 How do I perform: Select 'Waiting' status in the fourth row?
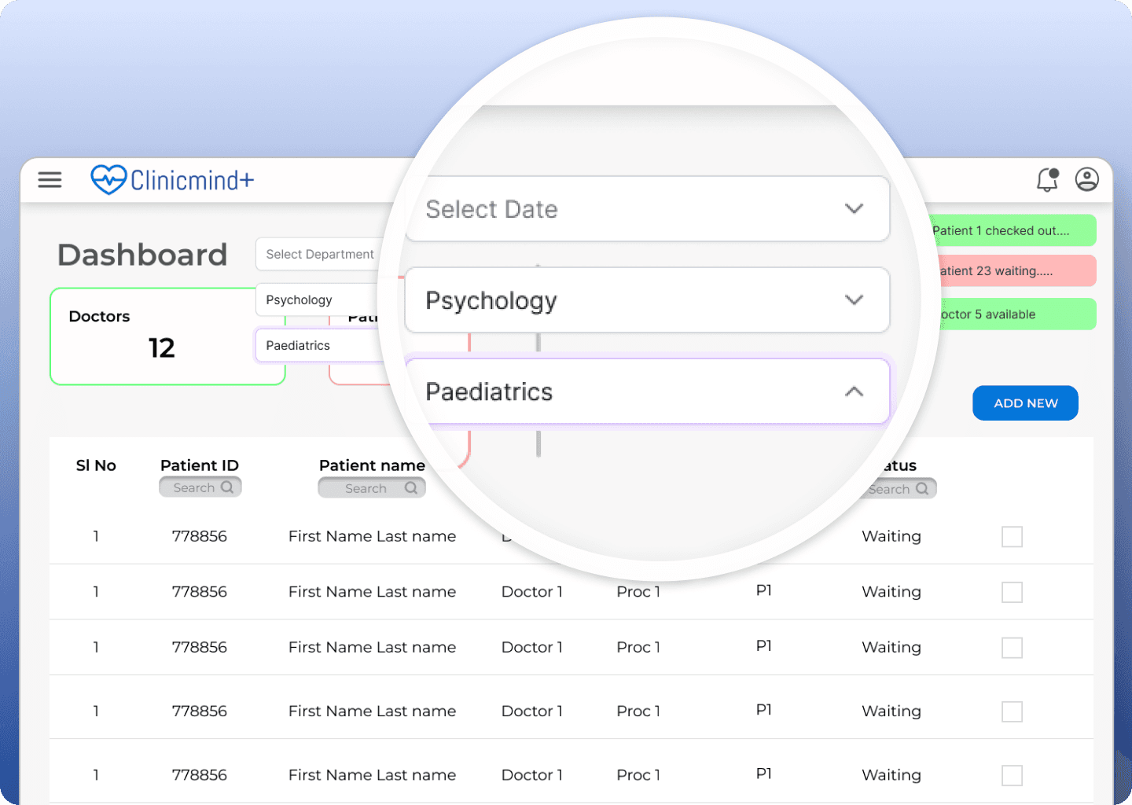[891, 711]
